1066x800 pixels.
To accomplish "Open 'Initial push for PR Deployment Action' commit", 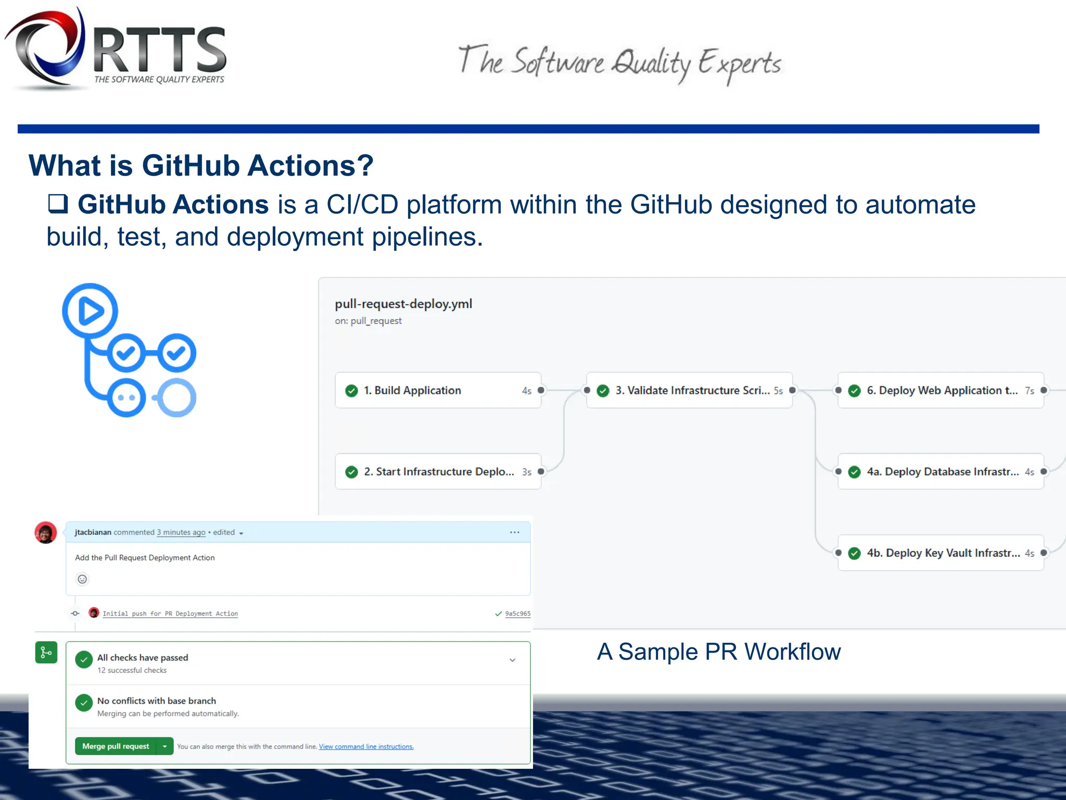I will click(170, 614).
